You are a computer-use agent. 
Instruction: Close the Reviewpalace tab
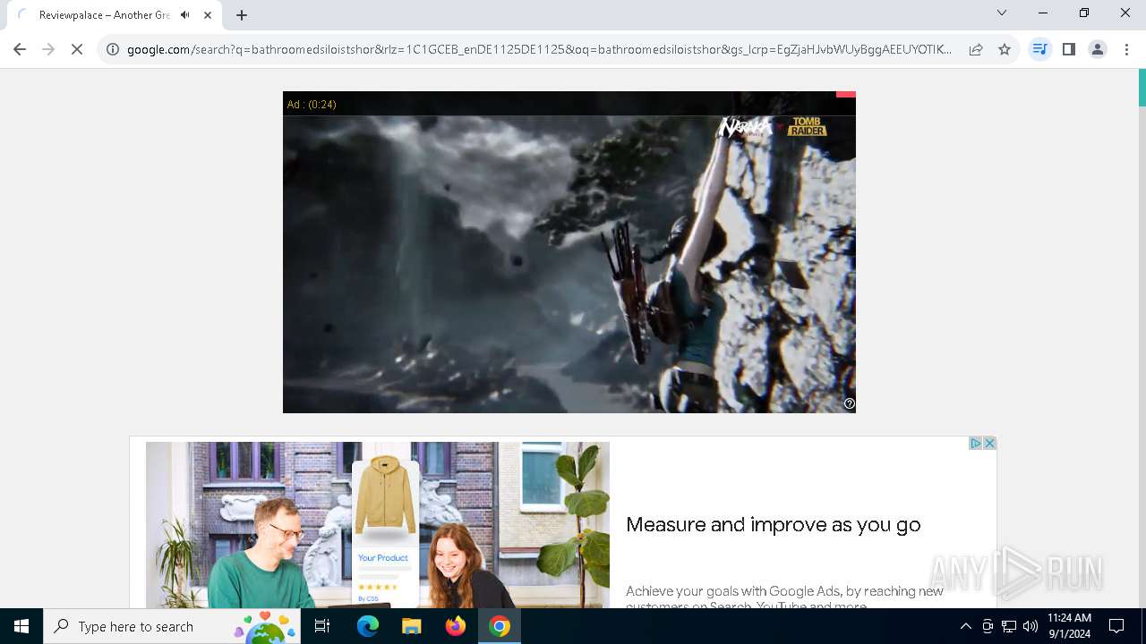tap(208, 15)
